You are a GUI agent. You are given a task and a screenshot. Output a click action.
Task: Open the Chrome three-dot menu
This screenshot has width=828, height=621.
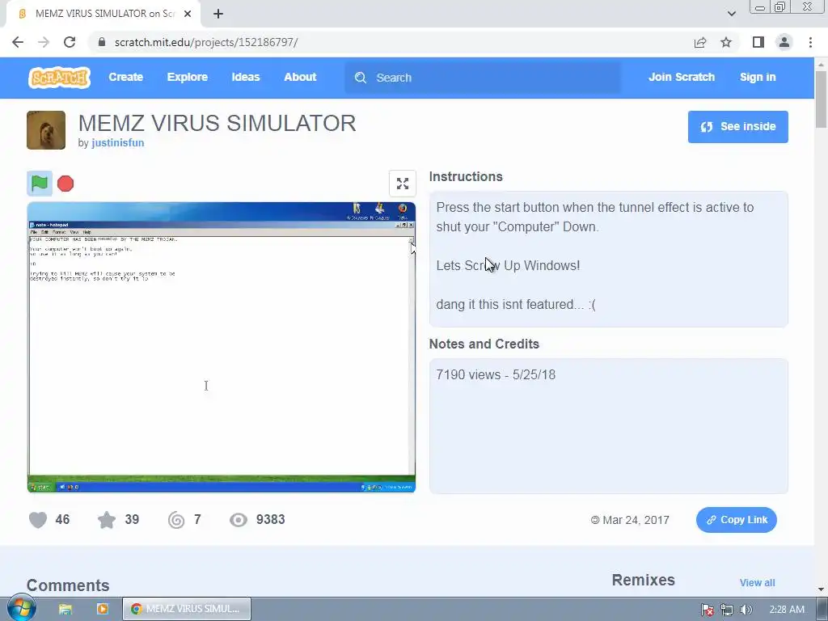[x=810, y=42]
